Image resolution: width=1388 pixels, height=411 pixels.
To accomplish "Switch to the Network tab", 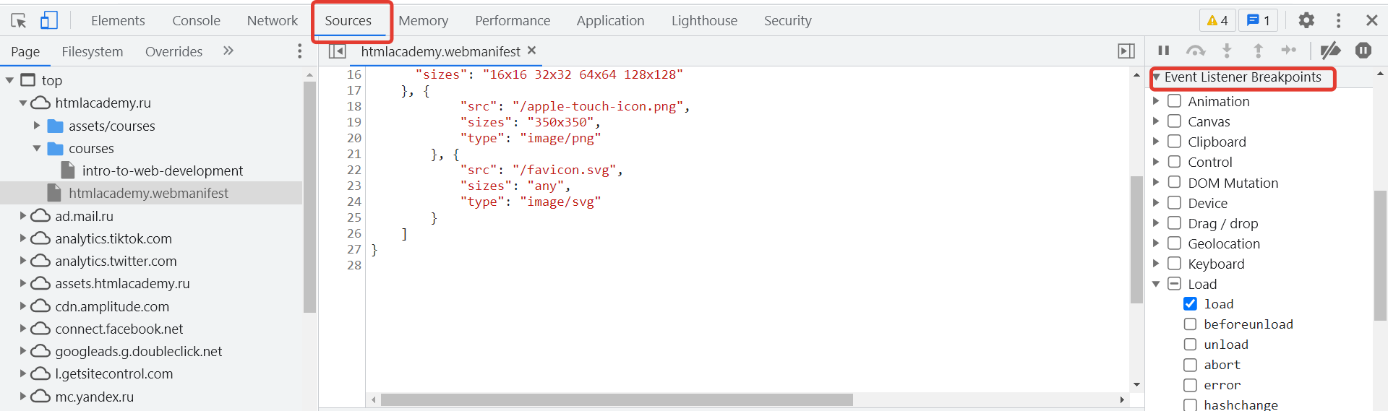I will pos(272,21).
